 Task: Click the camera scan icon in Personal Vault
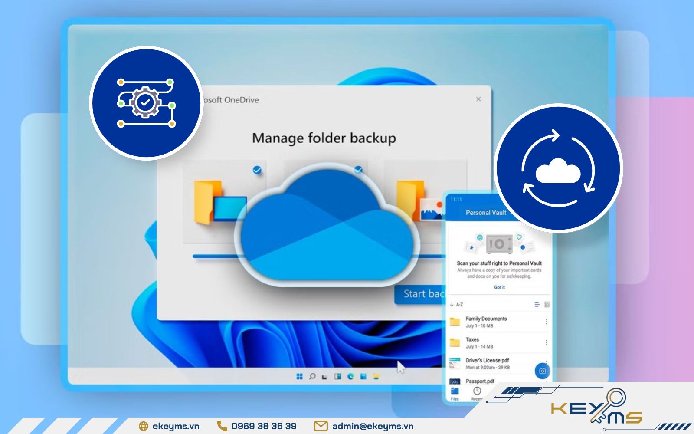pyautogui.click(x=542, y=371)
